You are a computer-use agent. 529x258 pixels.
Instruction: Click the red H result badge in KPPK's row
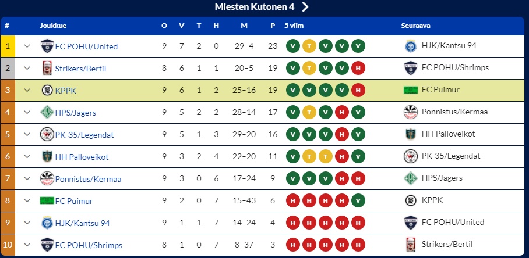pyautogui.click(x=358, y=90)
